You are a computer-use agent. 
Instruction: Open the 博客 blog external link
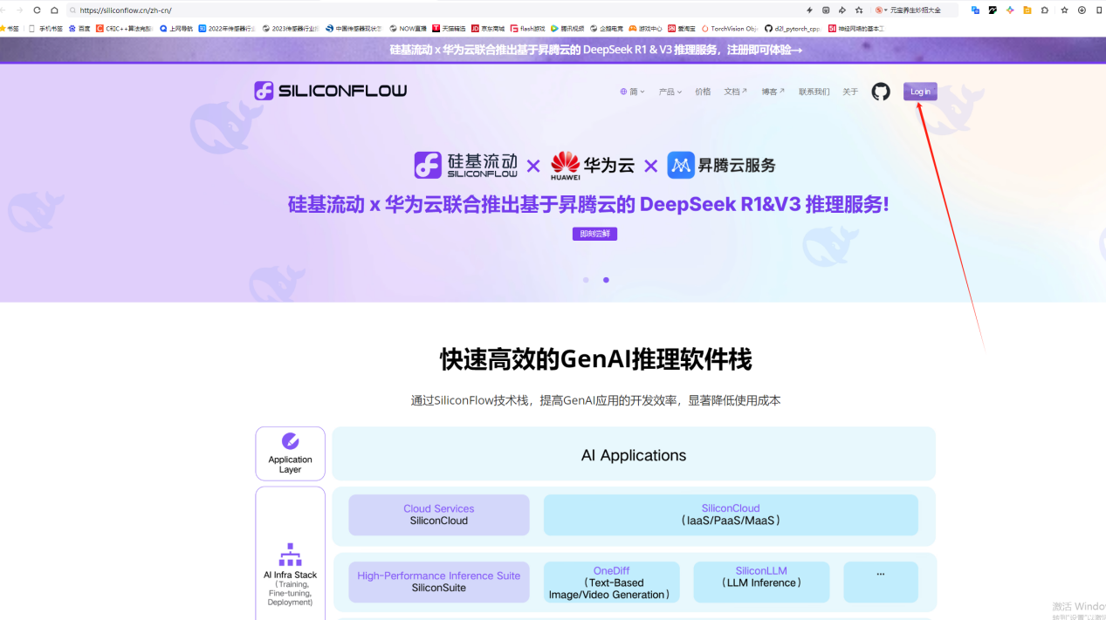coord(773,92)
